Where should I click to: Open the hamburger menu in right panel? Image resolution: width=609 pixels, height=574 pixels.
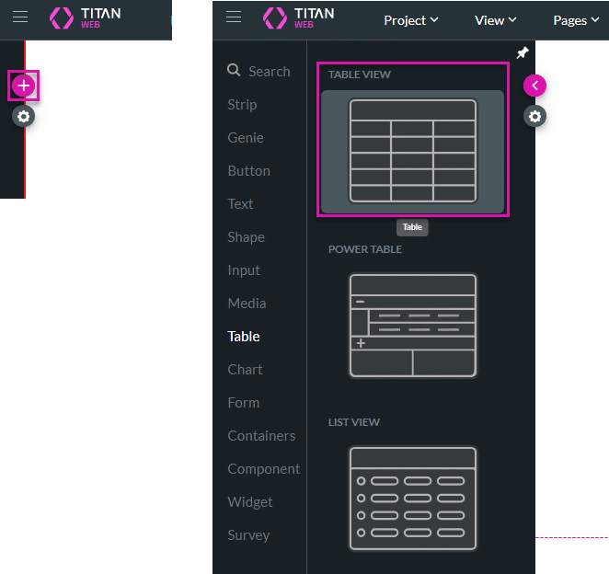pos(234,17)
